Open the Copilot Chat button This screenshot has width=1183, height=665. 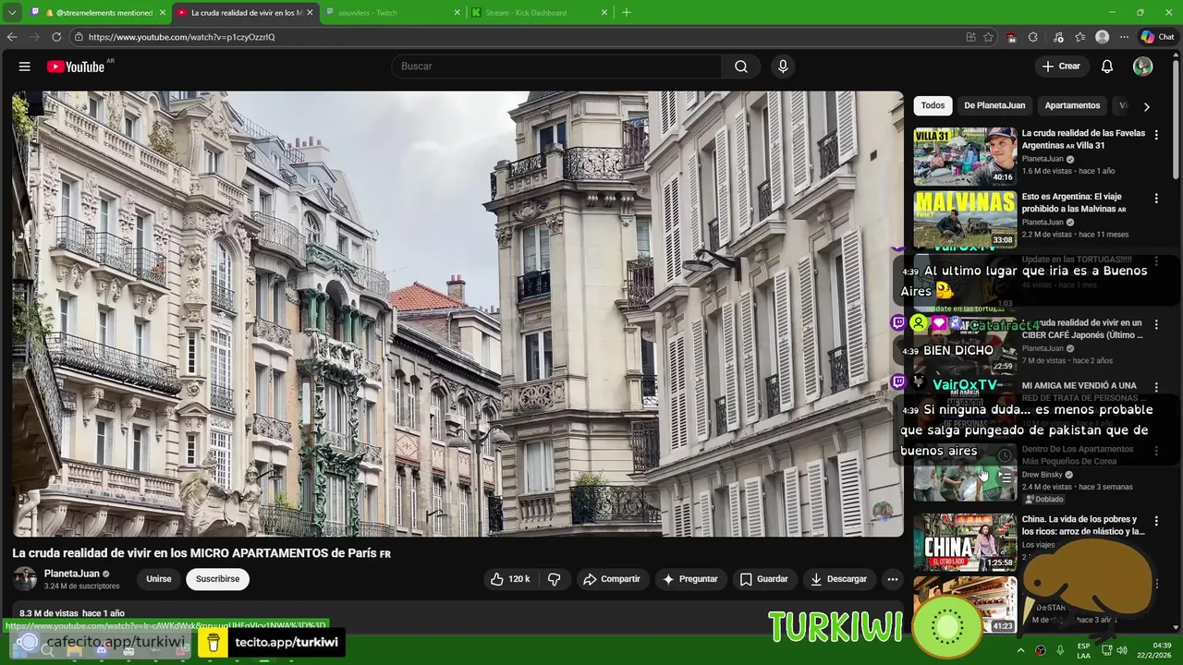pyautogui.click(x=1157, y=37)
